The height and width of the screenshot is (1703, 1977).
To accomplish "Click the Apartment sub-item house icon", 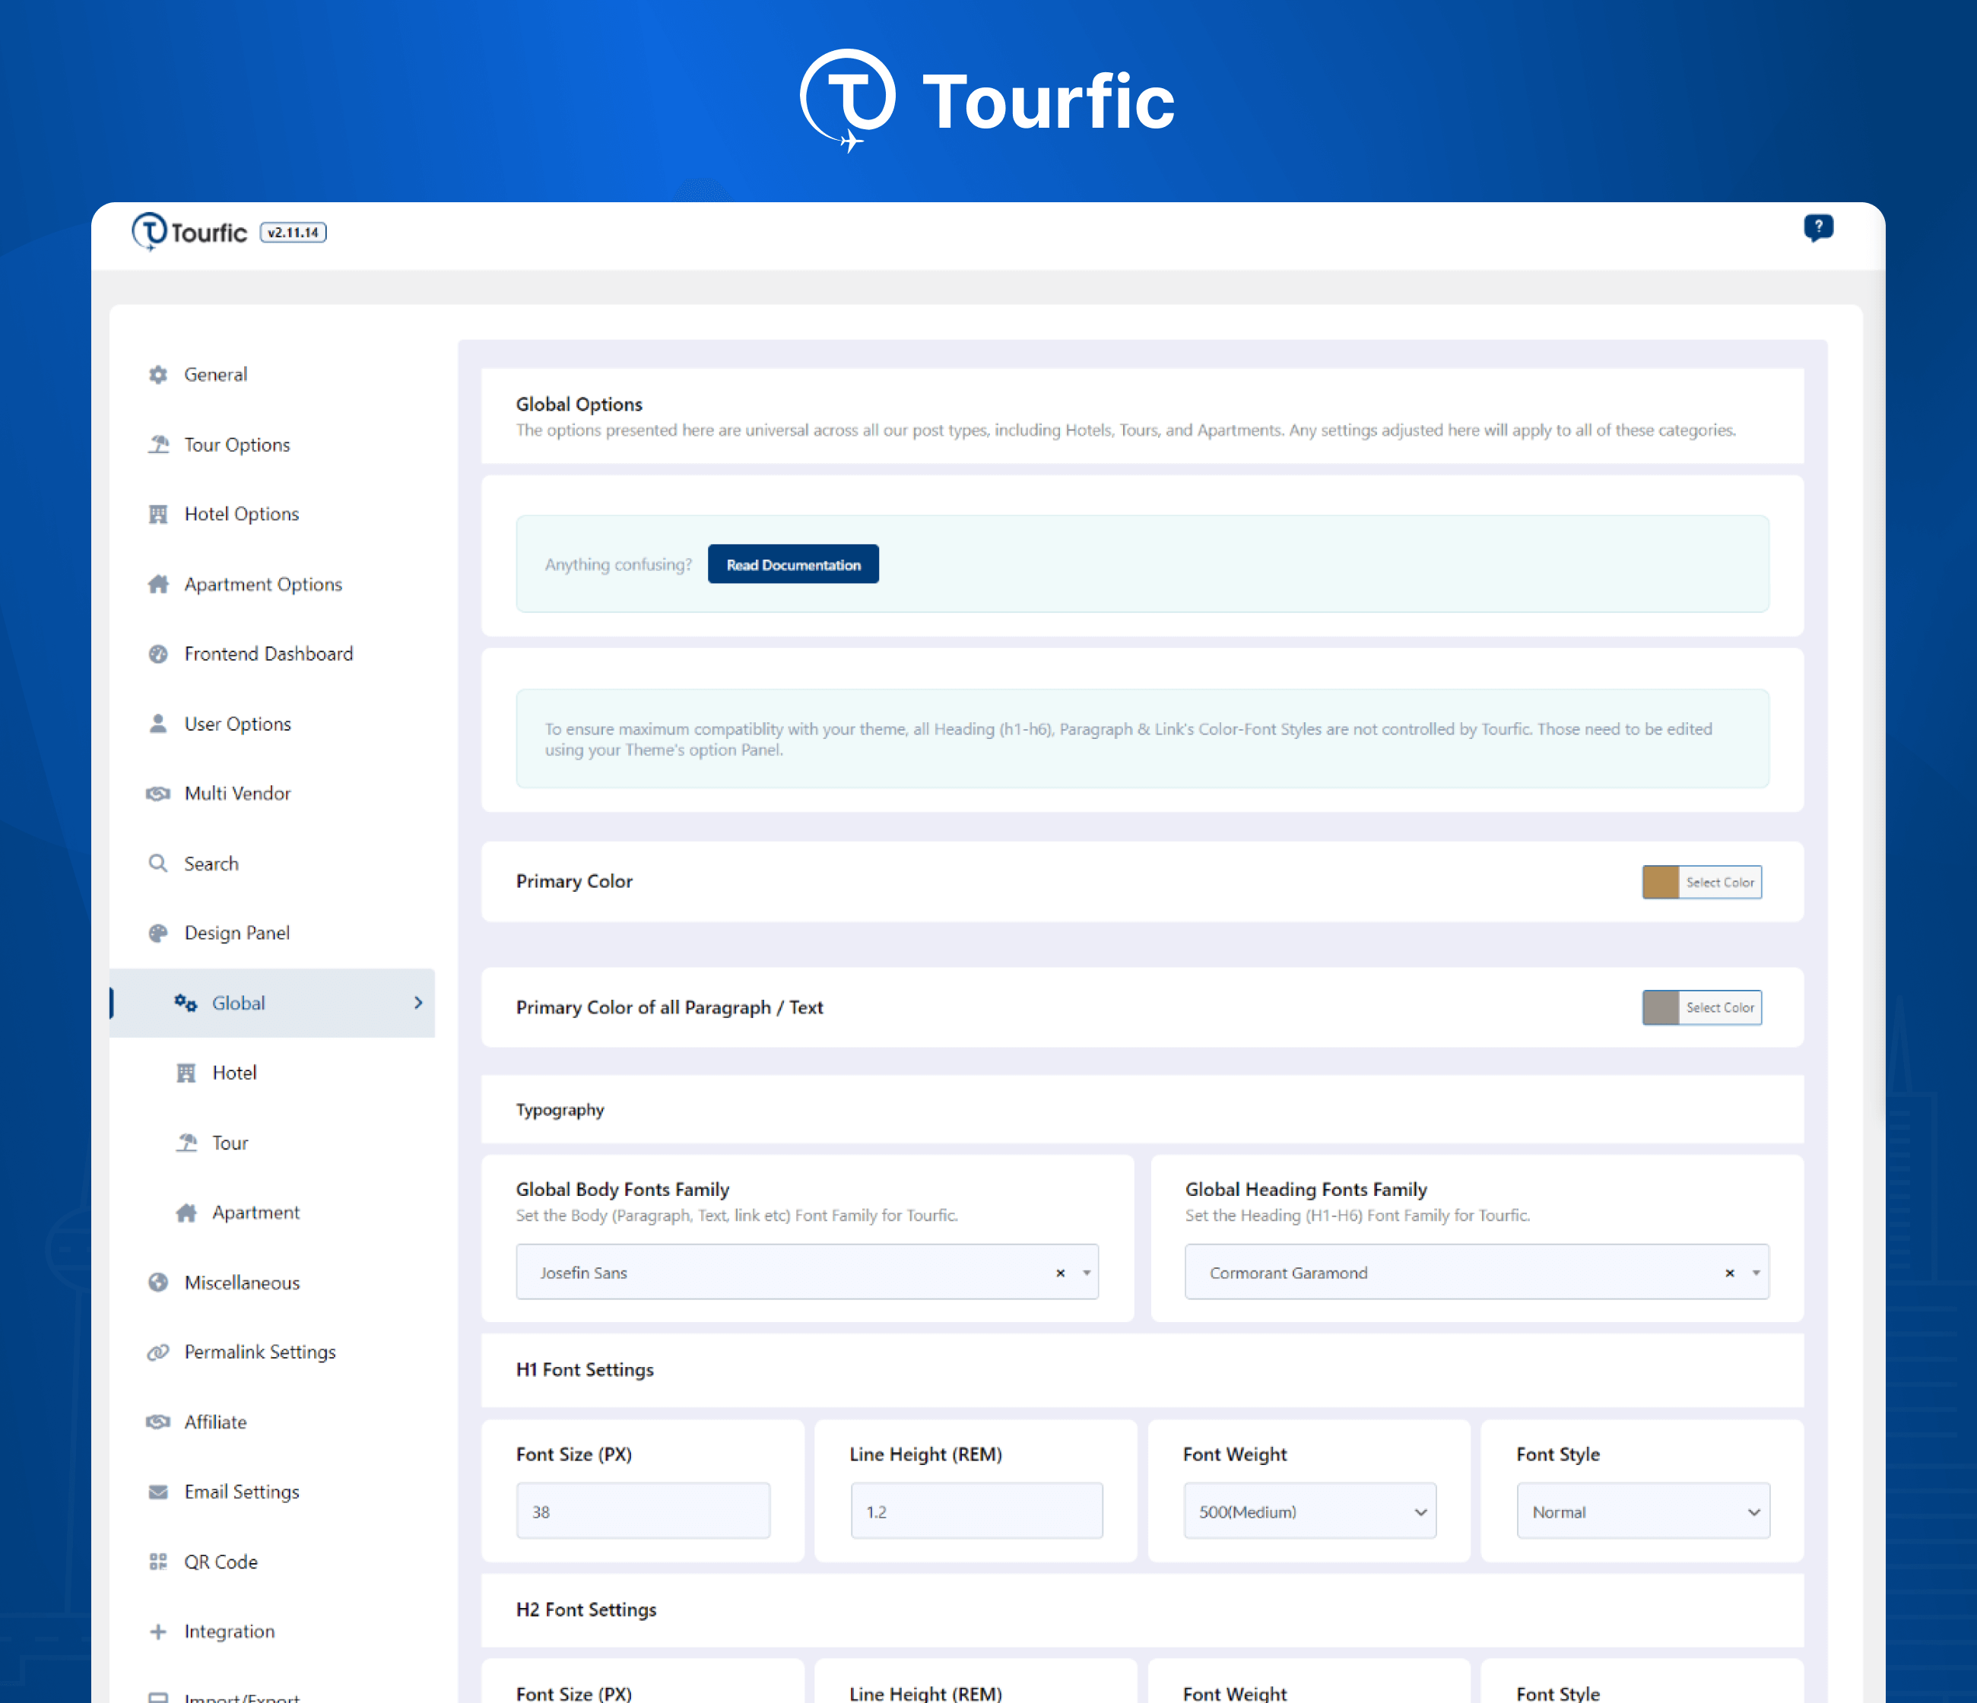I will (x=186, y=1213).
